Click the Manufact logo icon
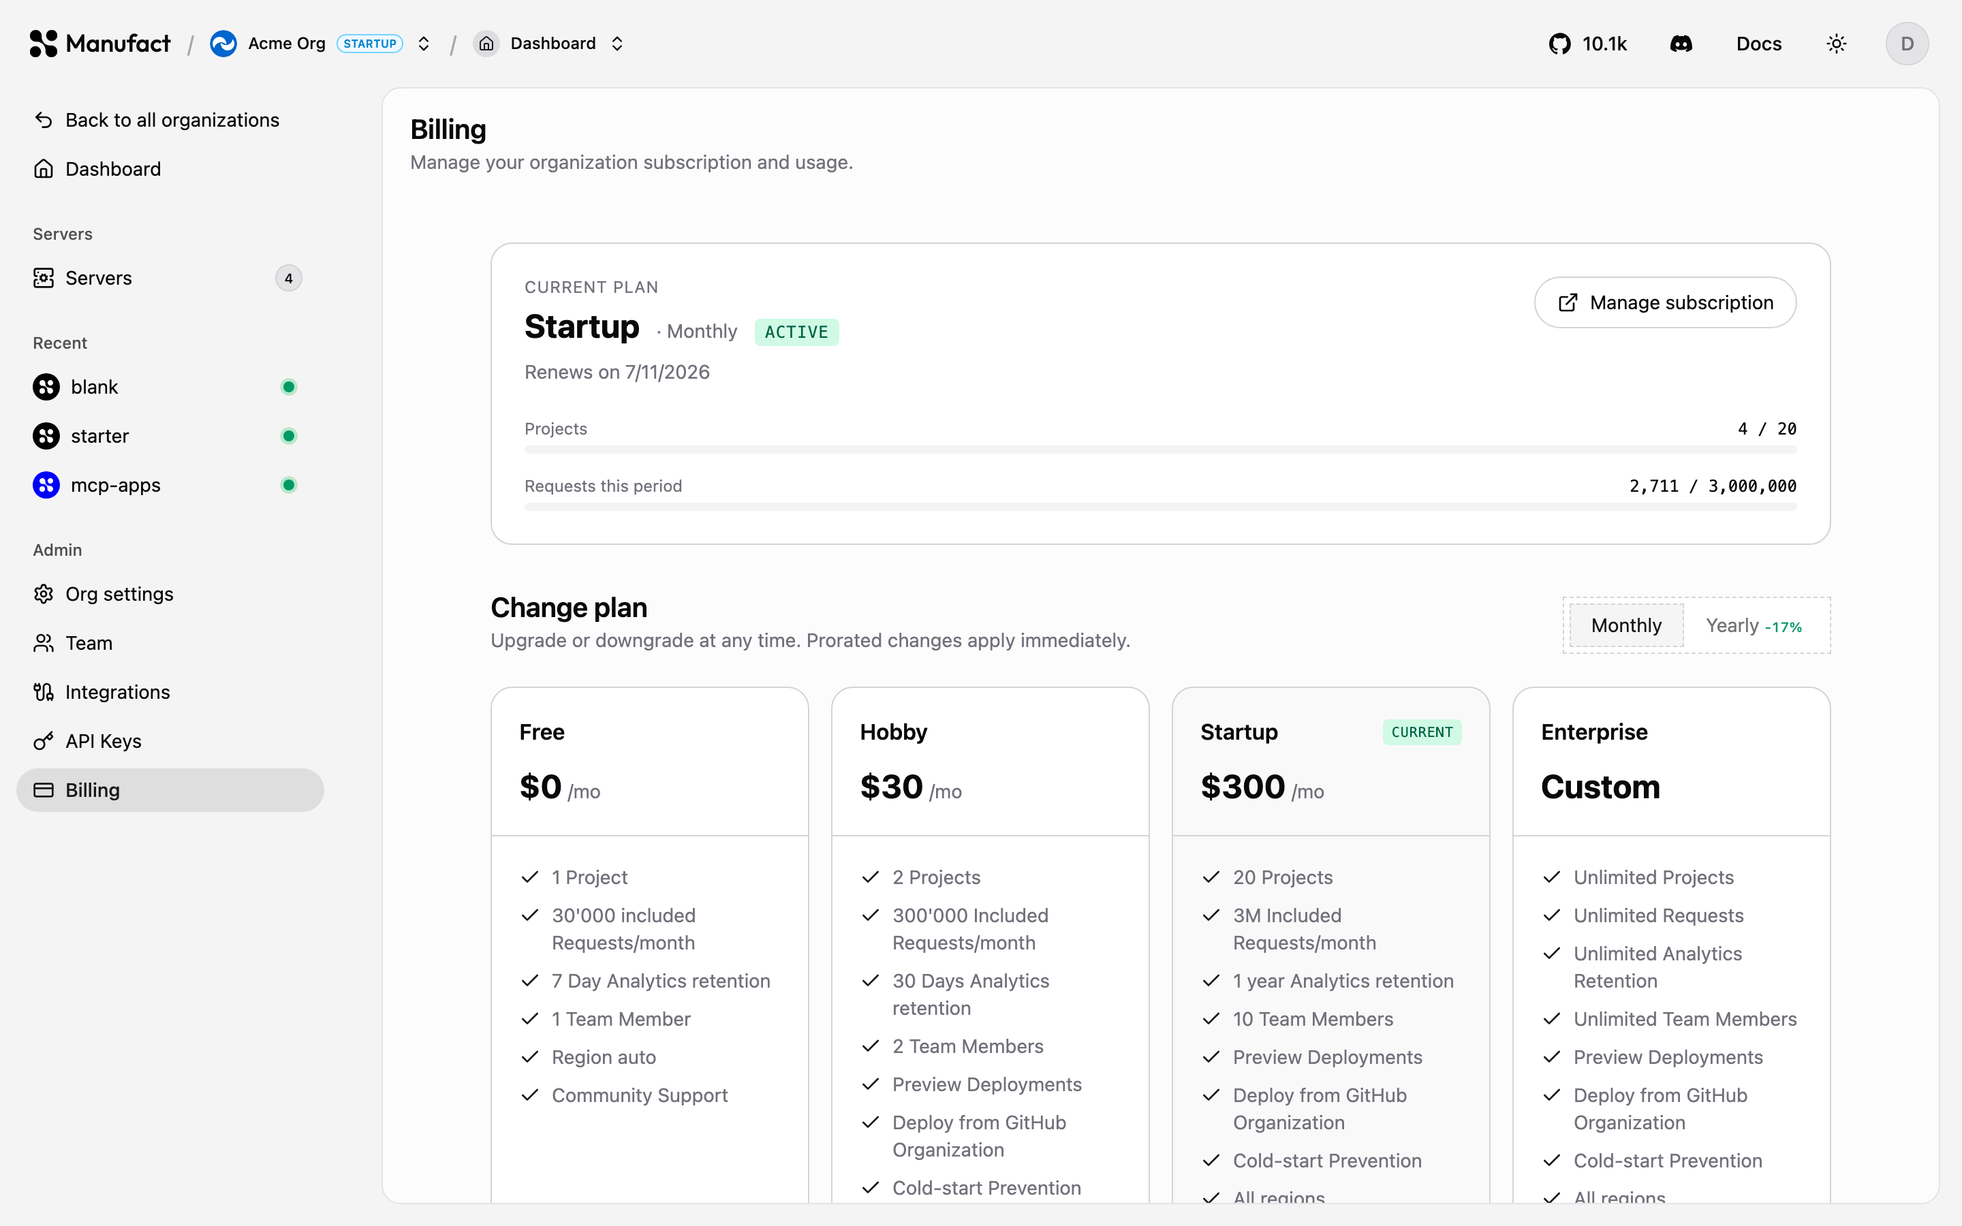Viewport: 1962px width, 1226px height. (x=44, y=44)
